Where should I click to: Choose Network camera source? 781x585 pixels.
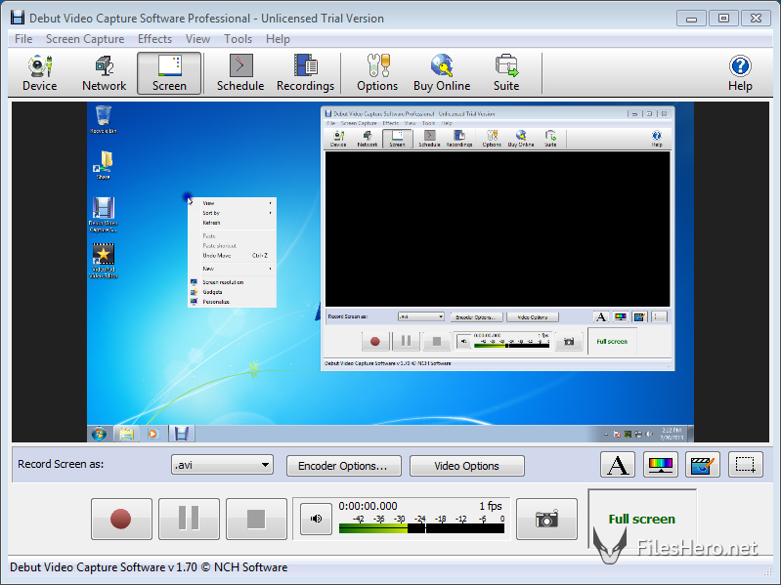click(104, 73)
